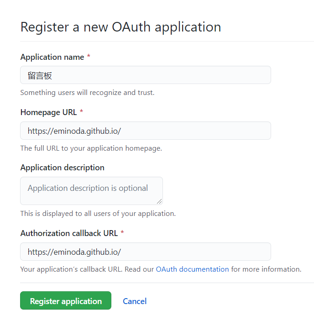Click the Application name label
Viewport: 314px width, 331px height.
coord(52,57)
